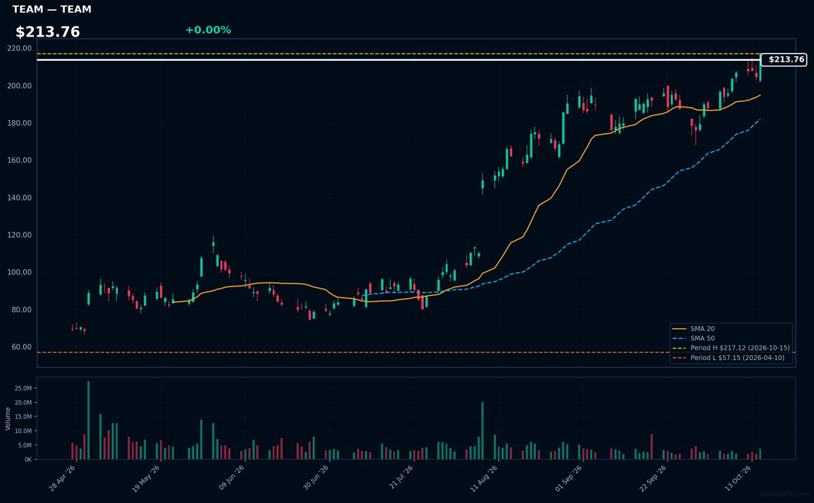The image size is (814, 503).
Task: Click the 60.00 price axis label
Action: (x=21, y=346)
